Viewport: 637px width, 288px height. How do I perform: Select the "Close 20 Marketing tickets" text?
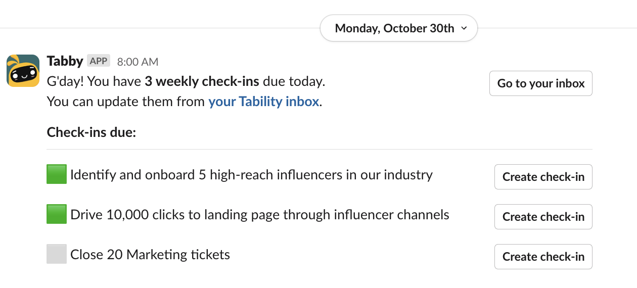click(150, 255)
